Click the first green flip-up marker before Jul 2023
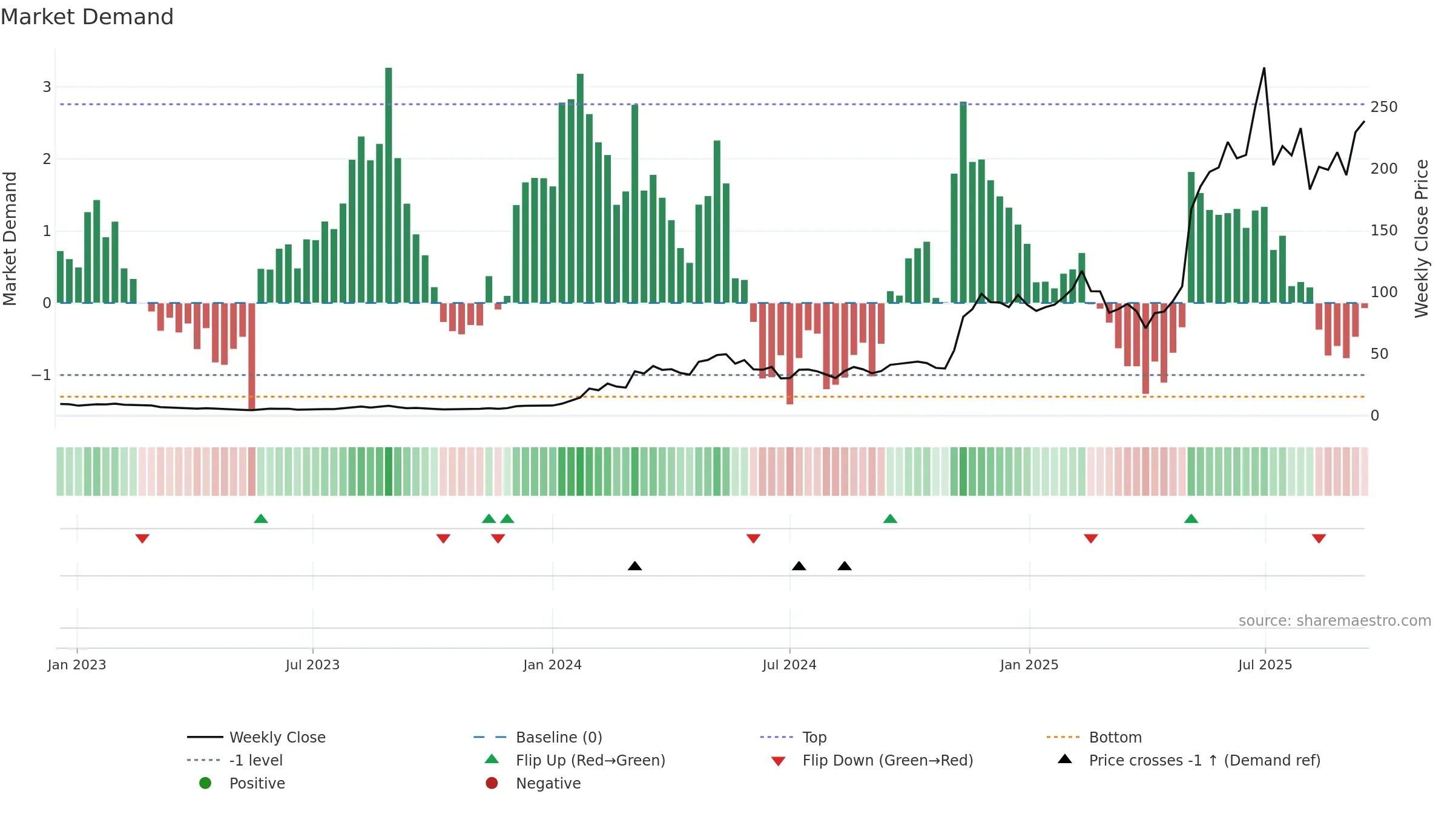The width and height of the screenshot is (1453, 817). click(x=261, y=519)
